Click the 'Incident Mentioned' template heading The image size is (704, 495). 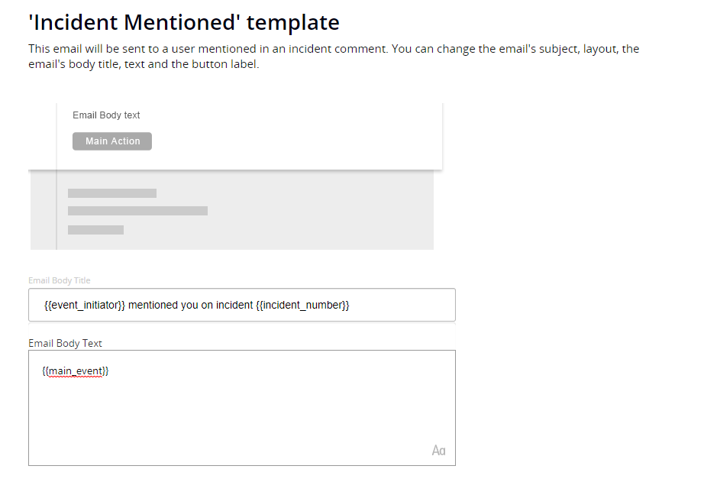click(x=183, y=22)
